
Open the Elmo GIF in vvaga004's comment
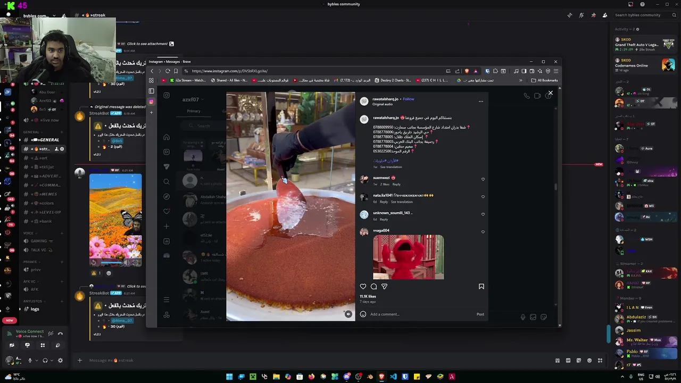[x=409, y=257]
